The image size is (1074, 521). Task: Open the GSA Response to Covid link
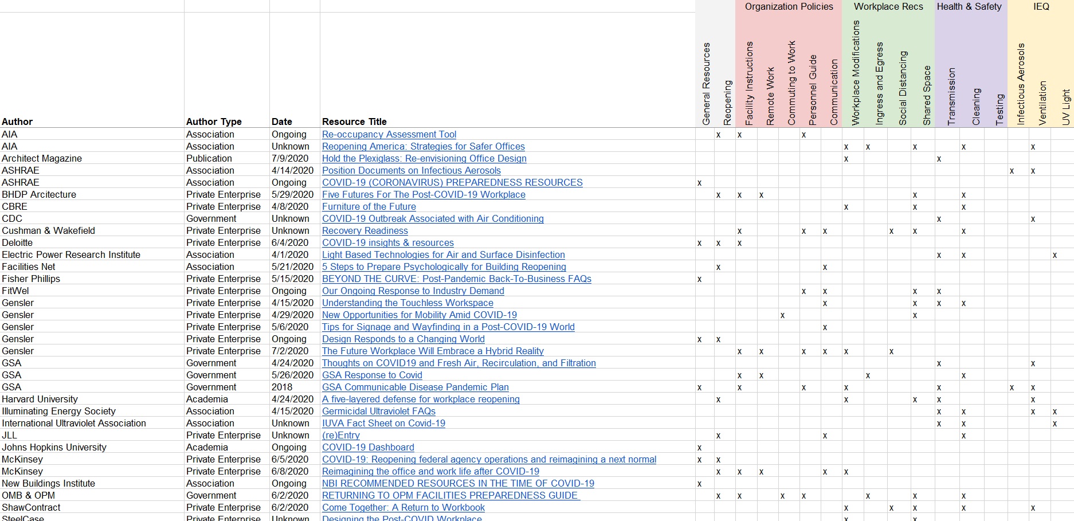pos(372,375)
